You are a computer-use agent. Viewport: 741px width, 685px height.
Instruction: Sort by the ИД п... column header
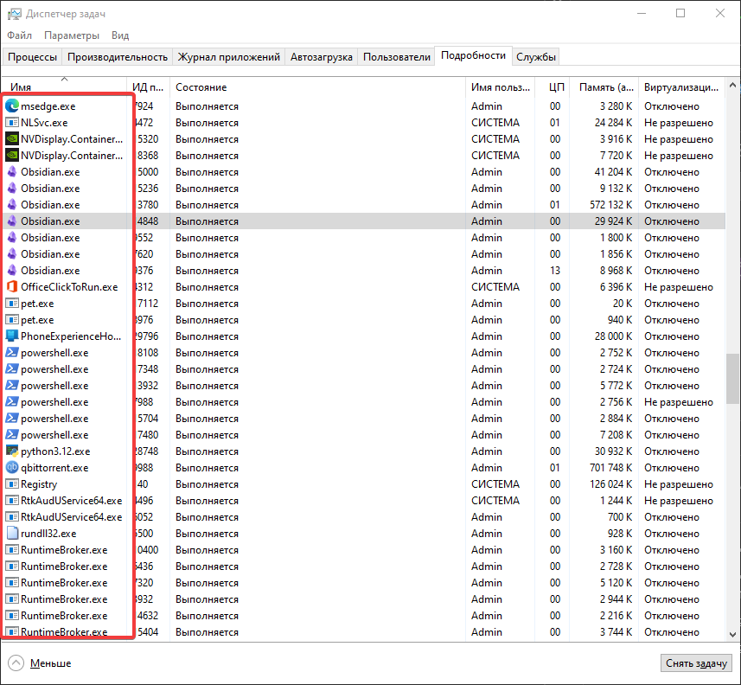point(148,87)
